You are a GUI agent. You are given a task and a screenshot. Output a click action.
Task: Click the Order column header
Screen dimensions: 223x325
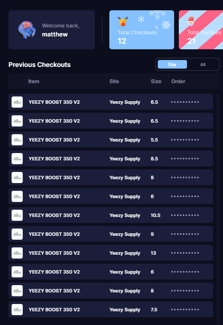click(x=178, y=81)
